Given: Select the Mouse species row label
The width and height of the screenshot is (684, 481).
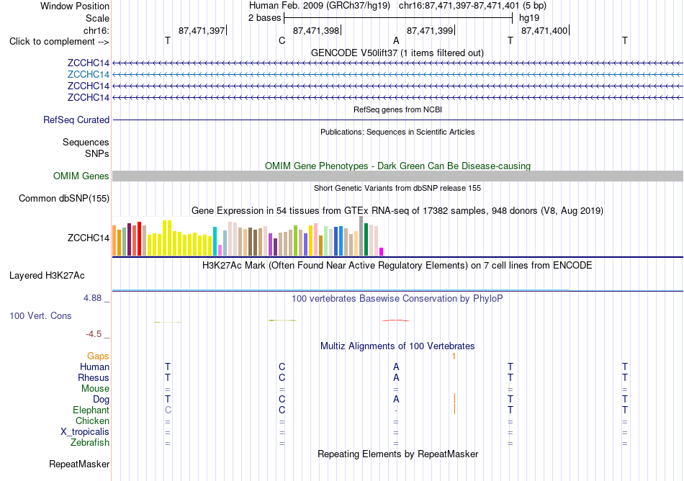Looking at the screenshot, I should click(x=95, y=389).
